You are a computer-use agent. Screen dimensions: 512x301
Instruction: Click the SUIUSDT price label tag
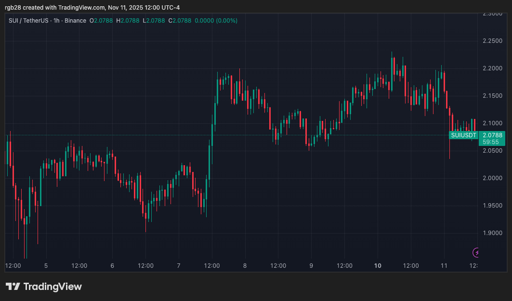(x=463, y=135)
